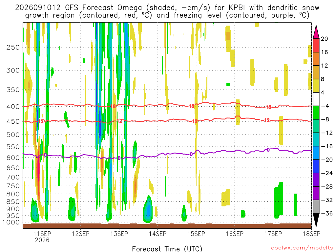Pick the white -4 to 4 colorbar swatch
The image size is (336, 252).
316,99
